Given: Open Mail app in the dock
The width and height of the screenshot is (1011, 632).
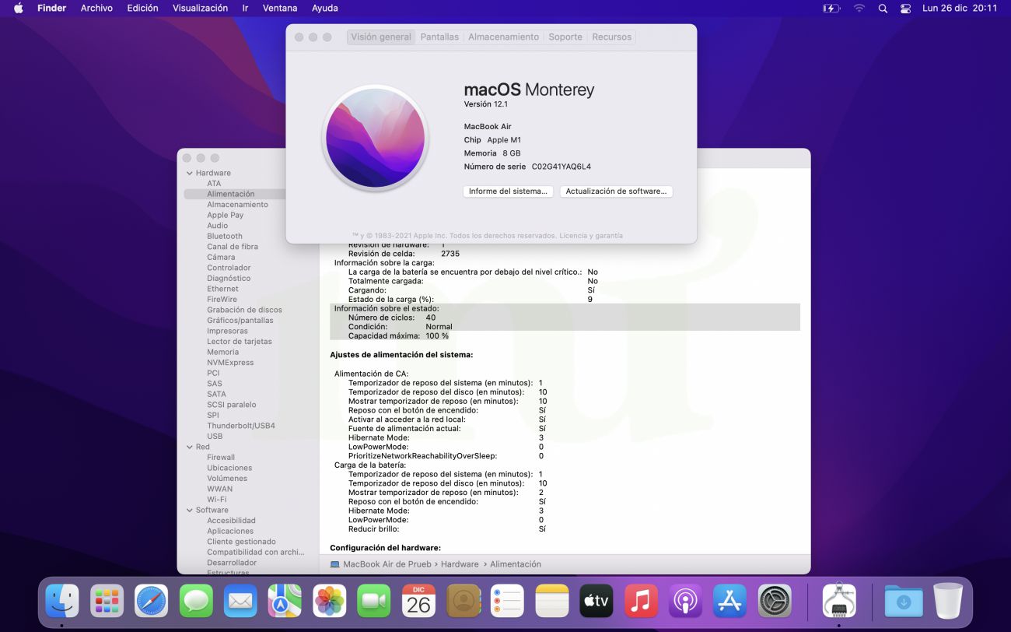Looking at the screenshot, I should click(240, 601).
